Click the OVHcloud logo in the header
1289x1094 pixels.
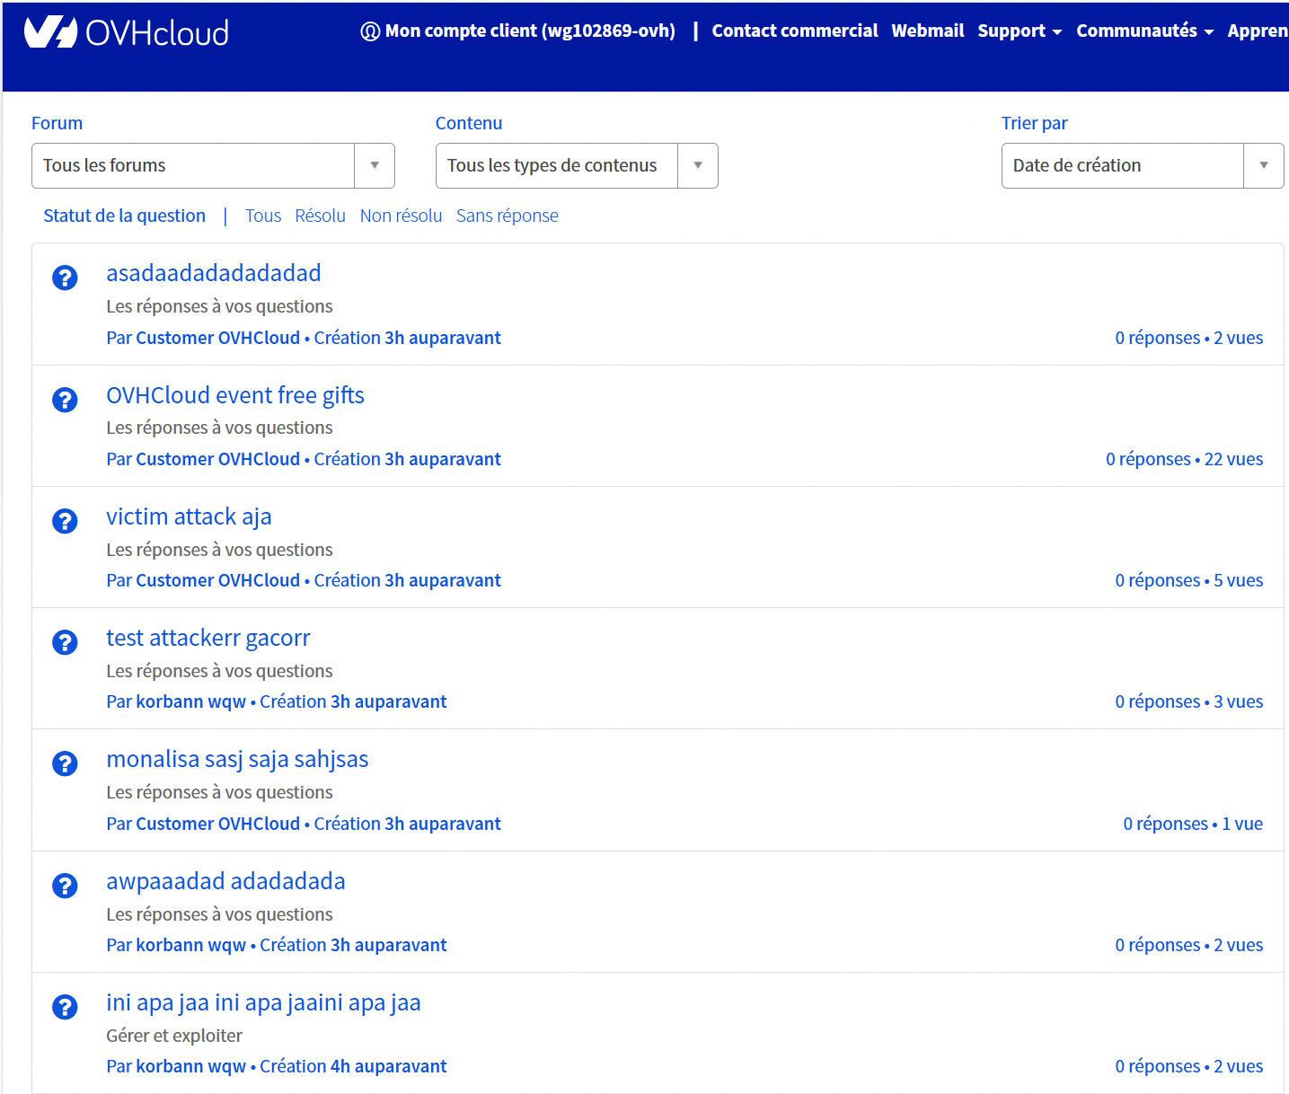pyautogui.click(x=127, y=32)
